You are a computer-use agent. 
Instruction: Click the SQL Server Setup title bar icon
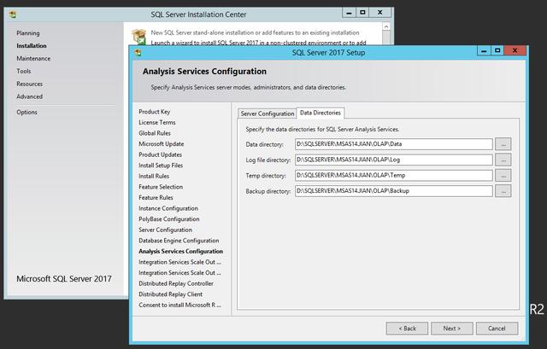(x=138, y=53)
